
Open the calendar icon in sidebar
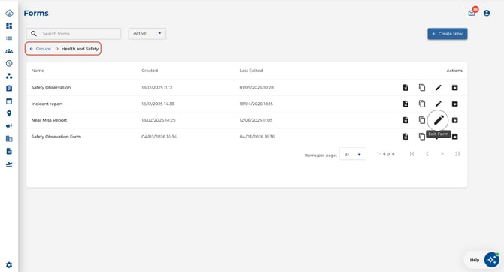coord(9,101)
